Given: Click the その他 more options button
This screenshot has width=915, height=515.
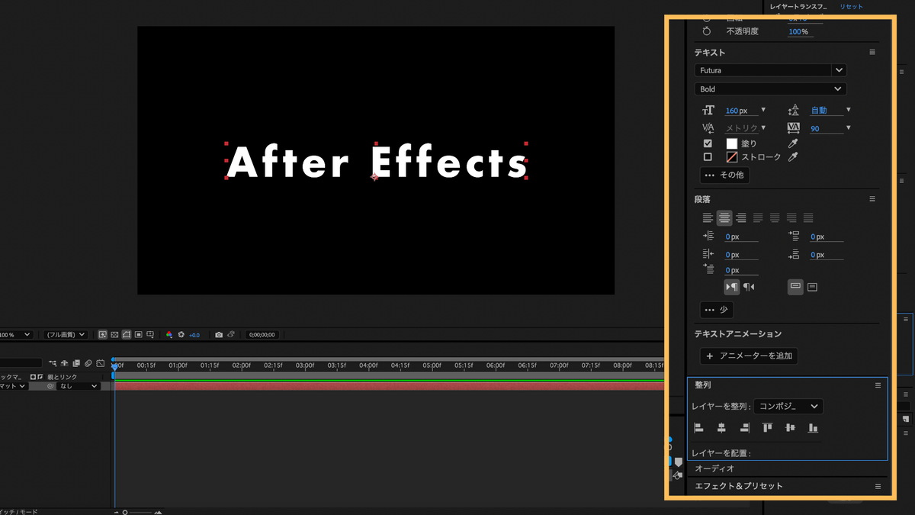Looking at the screenshot, I should tap(724, 175).
